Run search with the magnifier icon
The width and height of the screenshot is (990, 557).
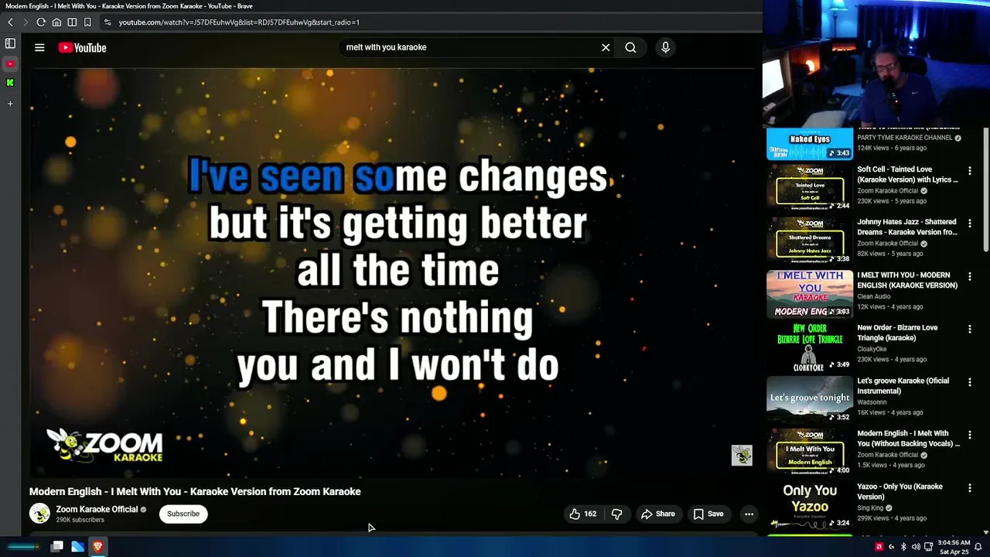click(x=630, y=47)
